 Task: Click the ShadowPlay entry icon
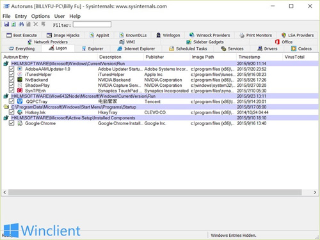click(20, 85)
